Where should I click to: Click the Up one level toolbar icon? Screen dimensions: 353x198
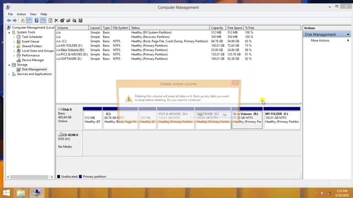23,21
